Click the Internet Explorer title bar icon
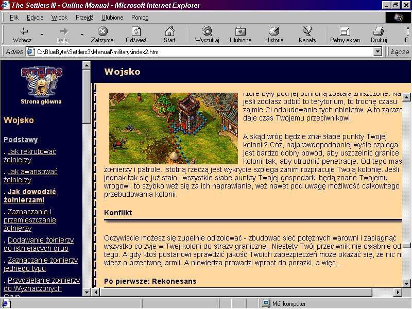Screen dimensions: 412x309 point(6,5)
